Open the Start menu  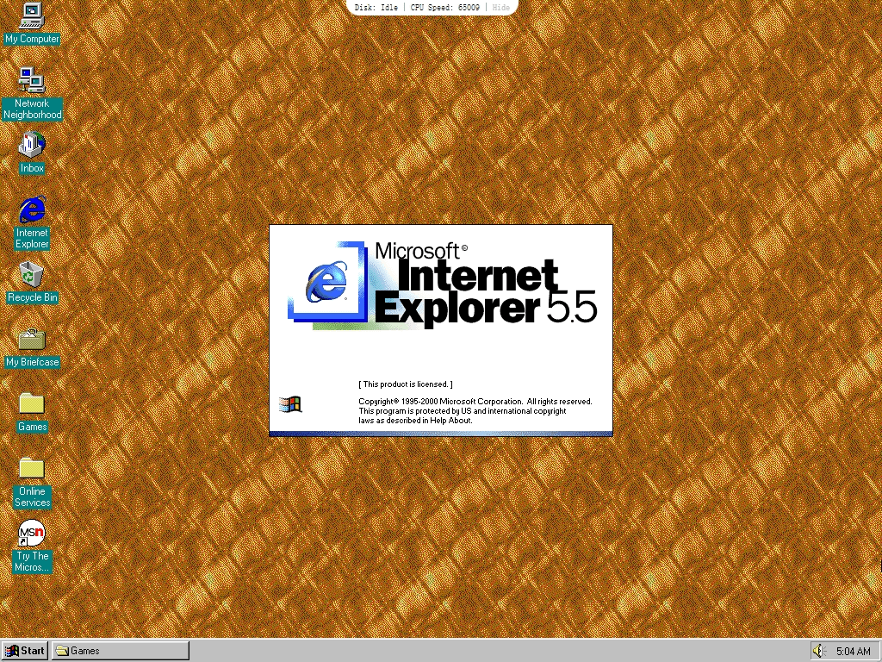click(x=25, y=651)
